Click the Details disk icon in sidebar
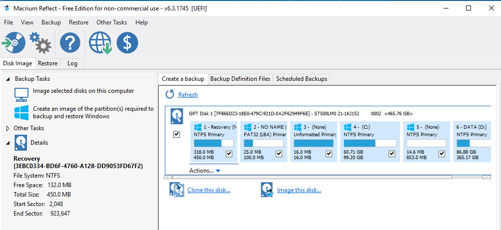Screen dimensions: 501x230 21,143
